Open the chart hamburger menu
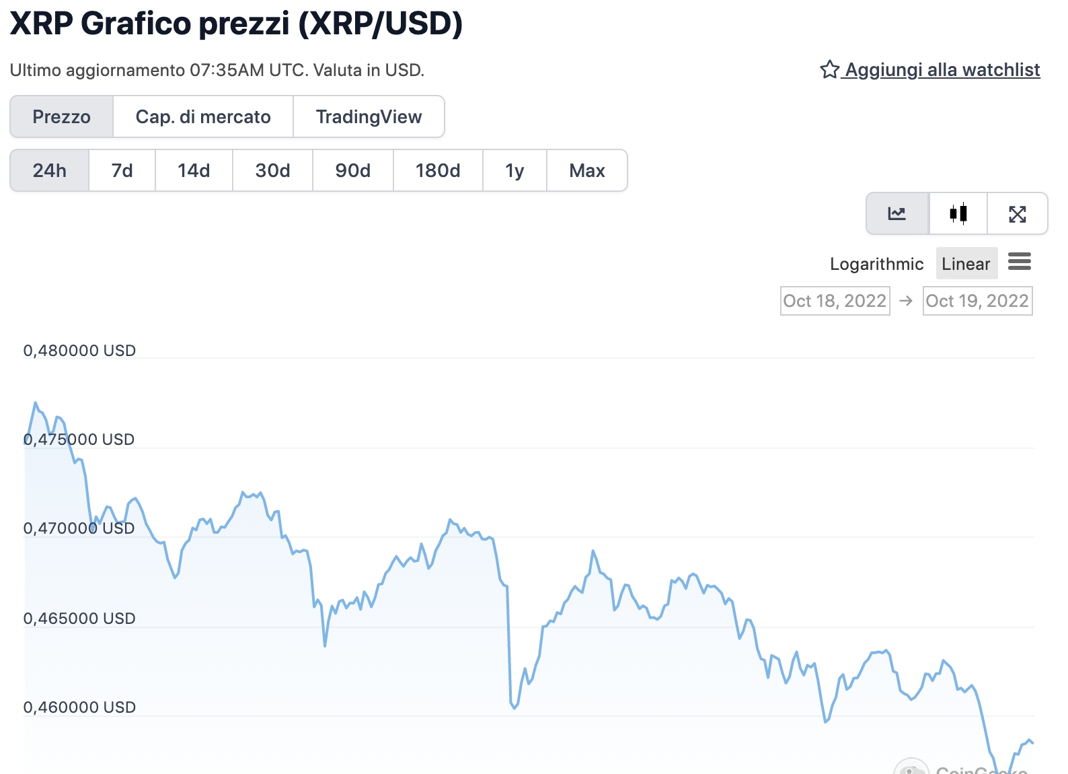The height and width of the screenshot is (774, 1068). [x=1020, y=262]
